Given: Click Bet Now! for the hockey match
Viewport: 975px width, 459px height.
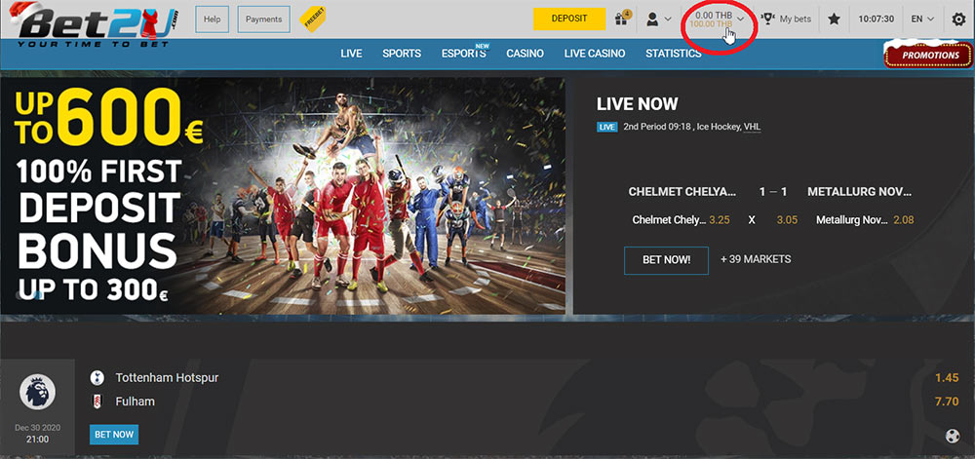Looking at the screenshot, I should [x=666, y=260].
